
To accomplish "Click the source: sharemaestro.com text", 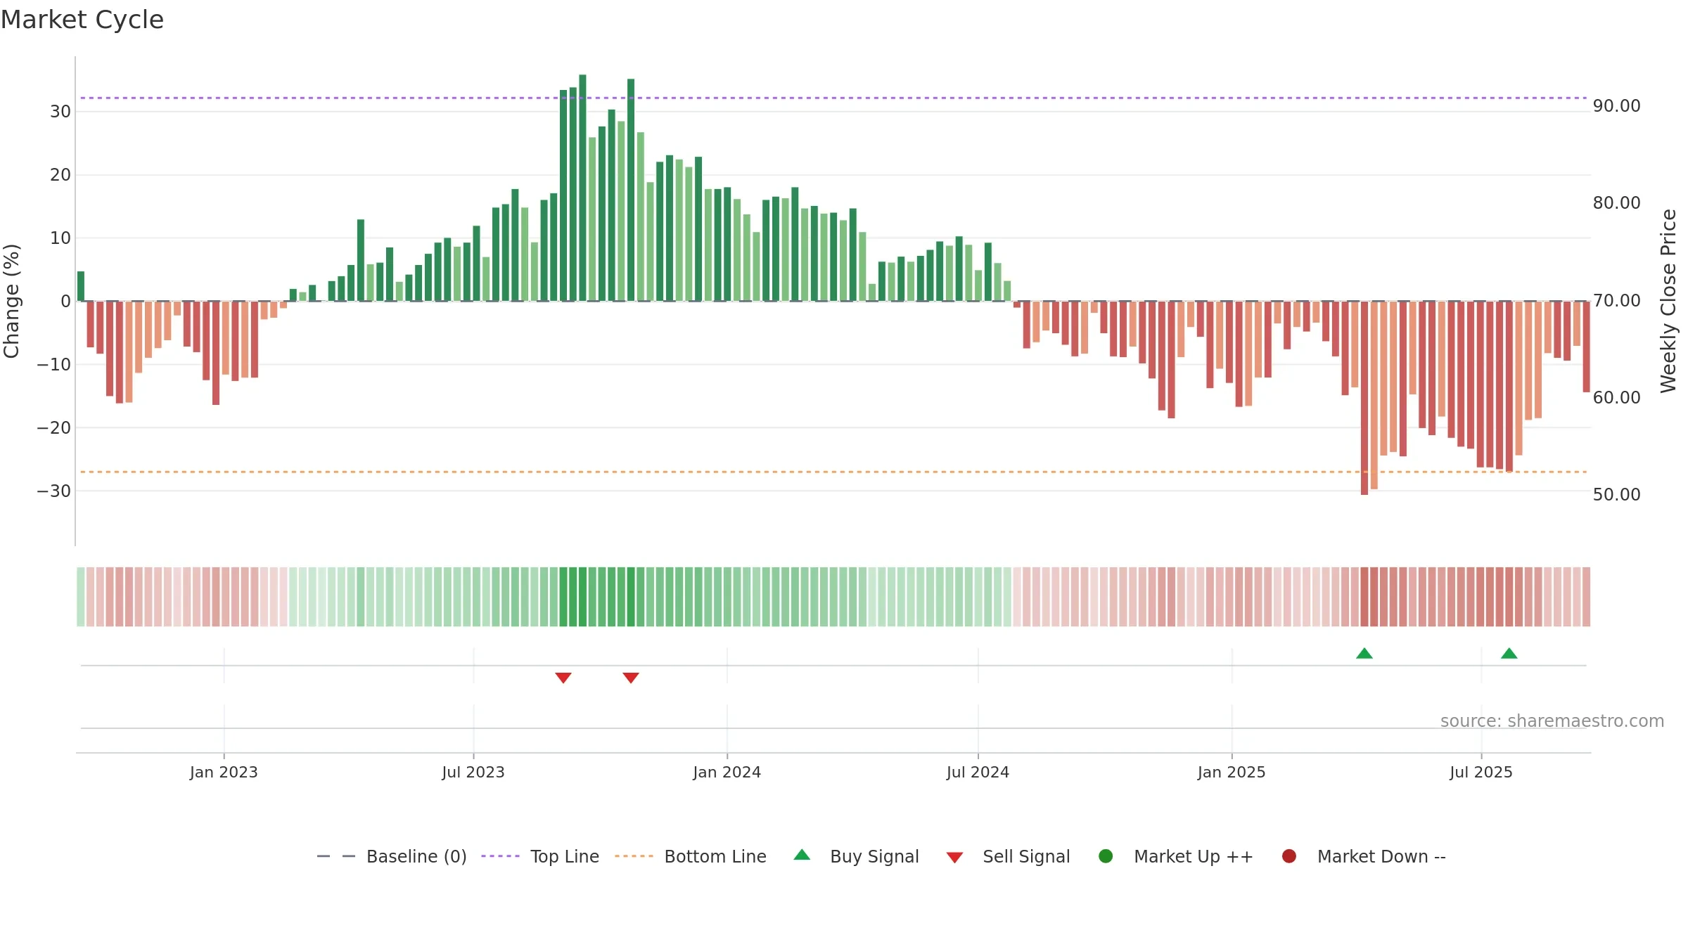I will pos(1552,721).
